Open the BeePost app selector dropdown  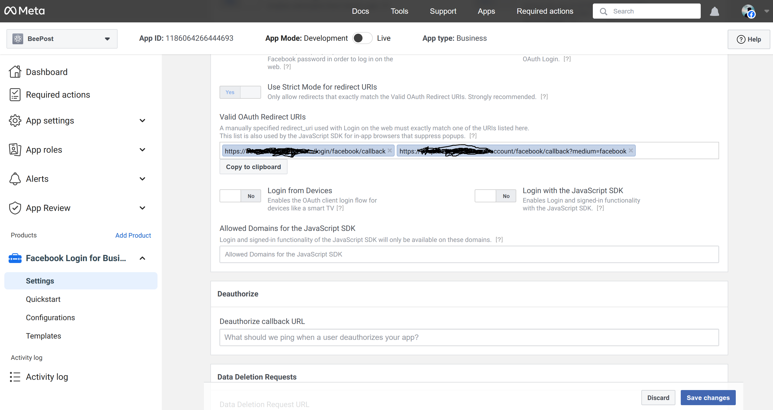[x=62, y=39]
